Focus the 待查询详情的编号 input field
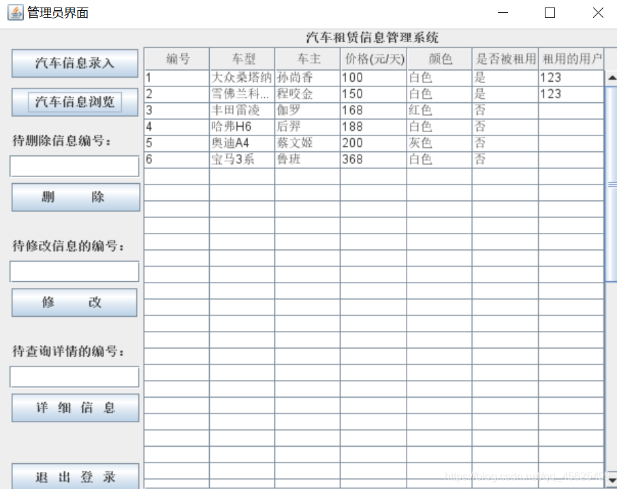 pos(74,377)
